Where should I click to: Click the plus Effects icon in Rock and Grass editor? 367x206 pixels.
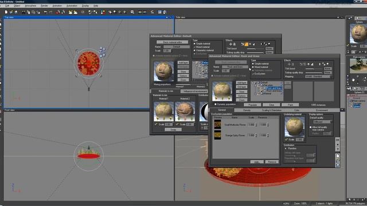pos(289,64)
